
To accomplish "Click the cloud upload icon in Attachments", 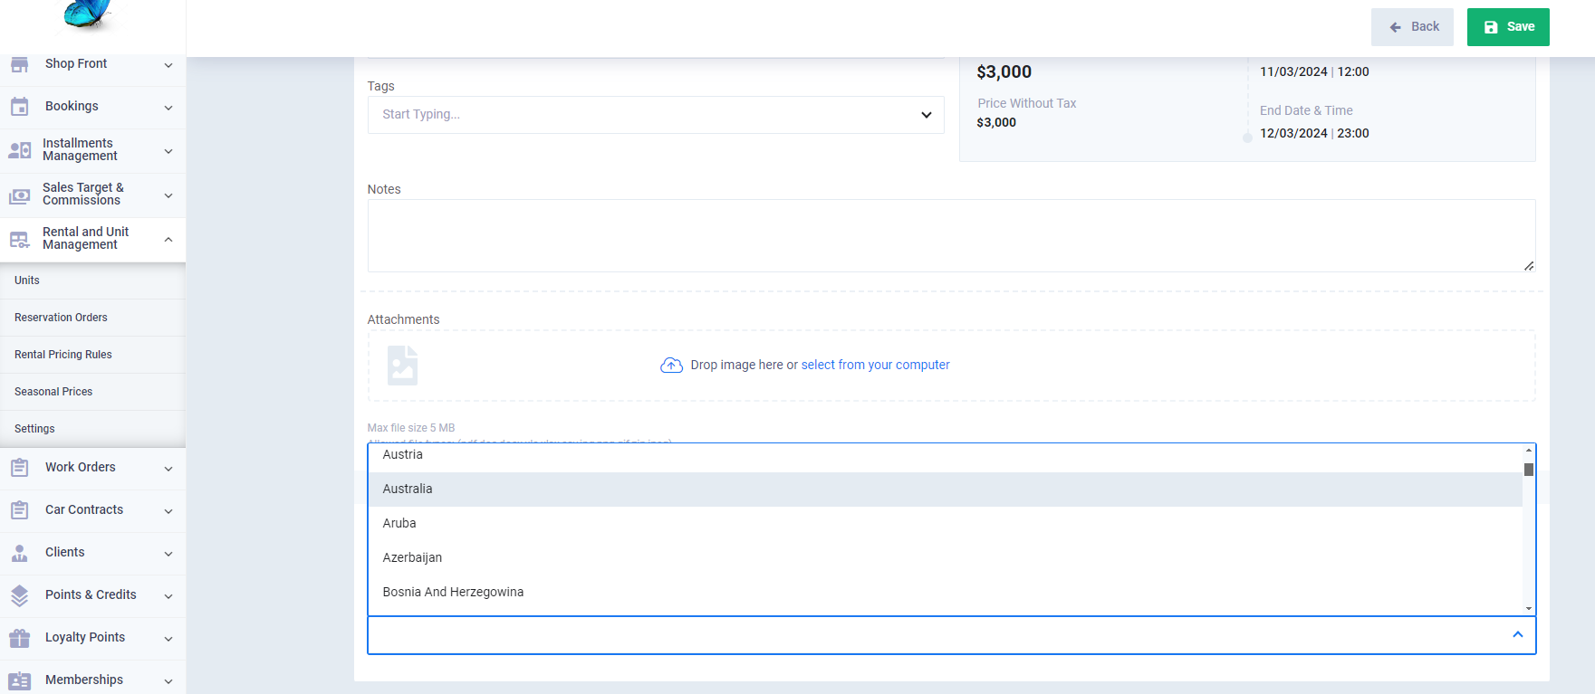I will [671, 365].
